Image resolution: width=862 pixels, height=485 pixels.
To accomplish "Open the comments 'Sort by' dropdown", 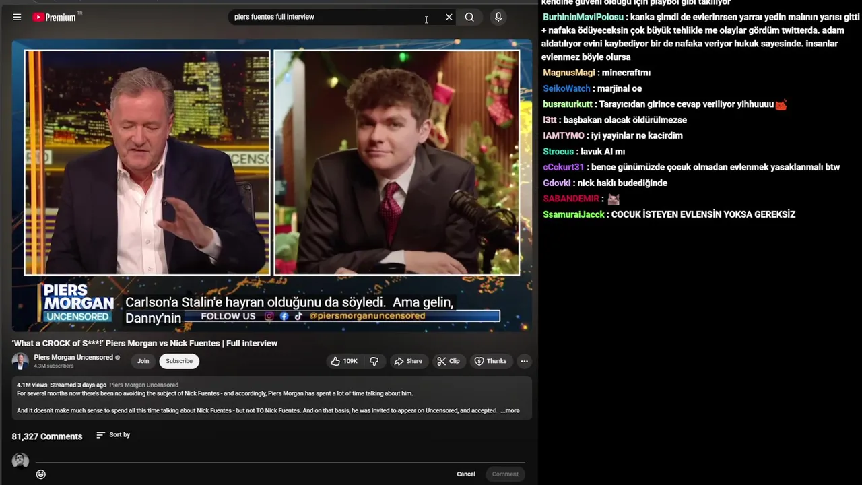I will tap(113, 435).
